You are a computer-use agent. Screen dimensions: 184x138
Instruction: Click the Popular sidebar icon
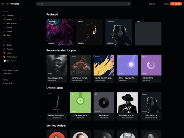(4, 27)
